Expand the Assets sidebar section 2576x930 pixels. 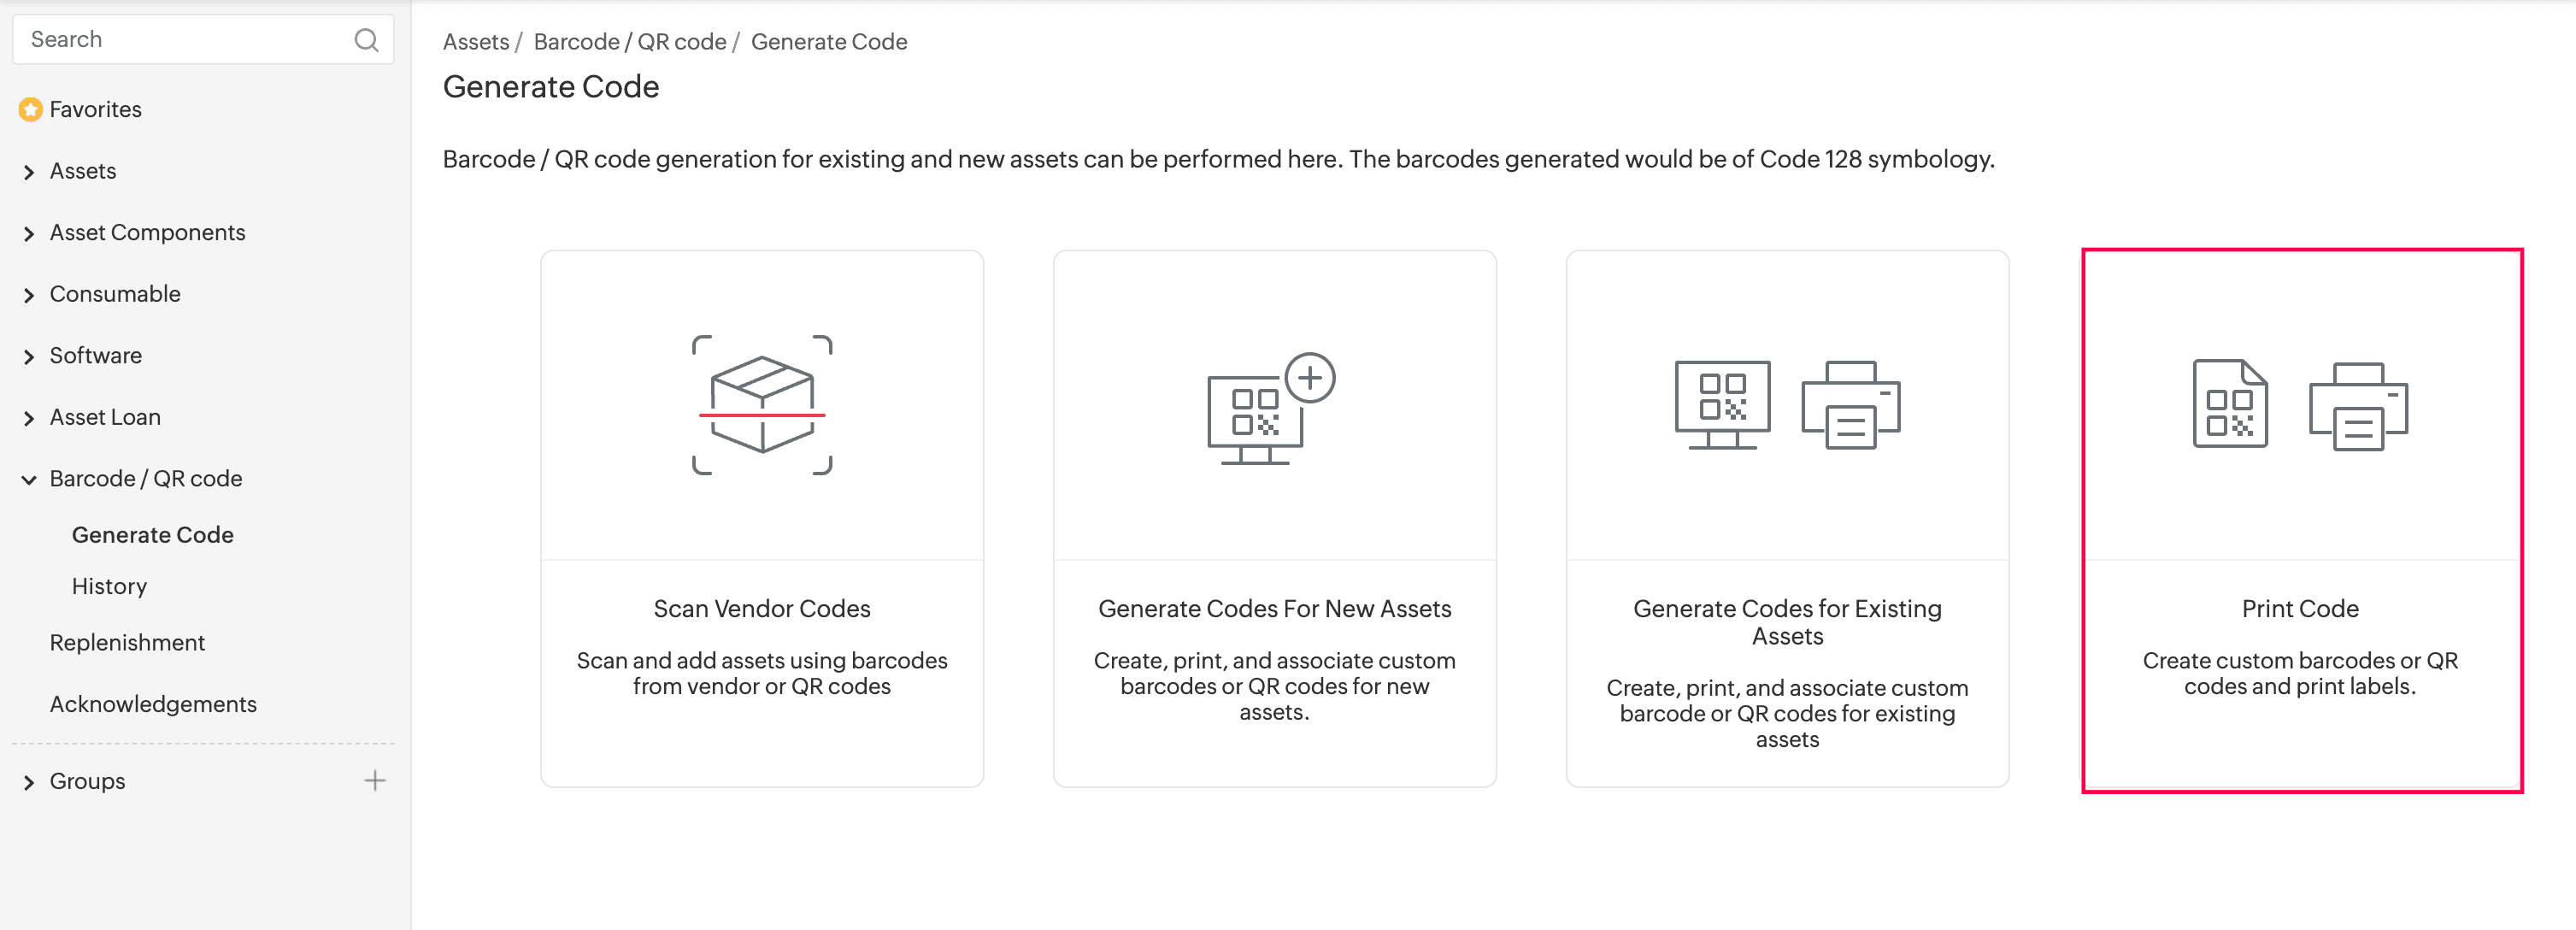(x=29, y=172)
